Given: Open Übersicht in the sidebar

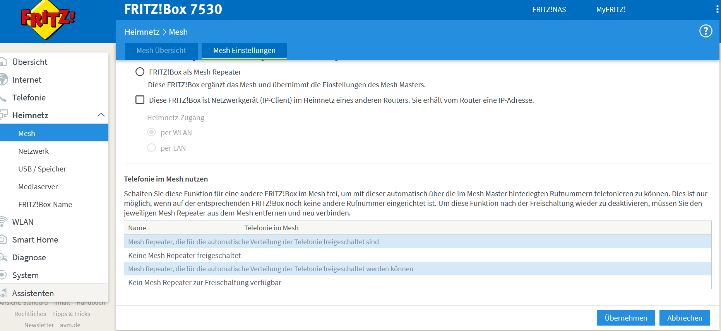Looking at the screenshot, I should [x=30, y=62].
